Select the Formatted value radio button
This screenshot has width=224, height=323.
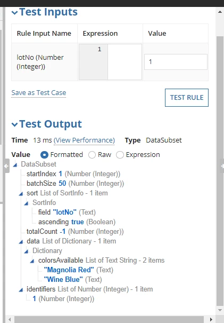[x=44, y=155]
